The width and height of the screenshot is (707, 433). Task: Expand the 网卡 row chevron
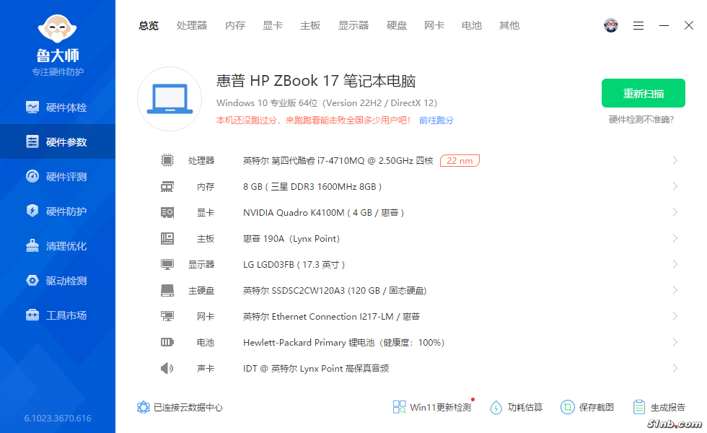pos(675,316)
